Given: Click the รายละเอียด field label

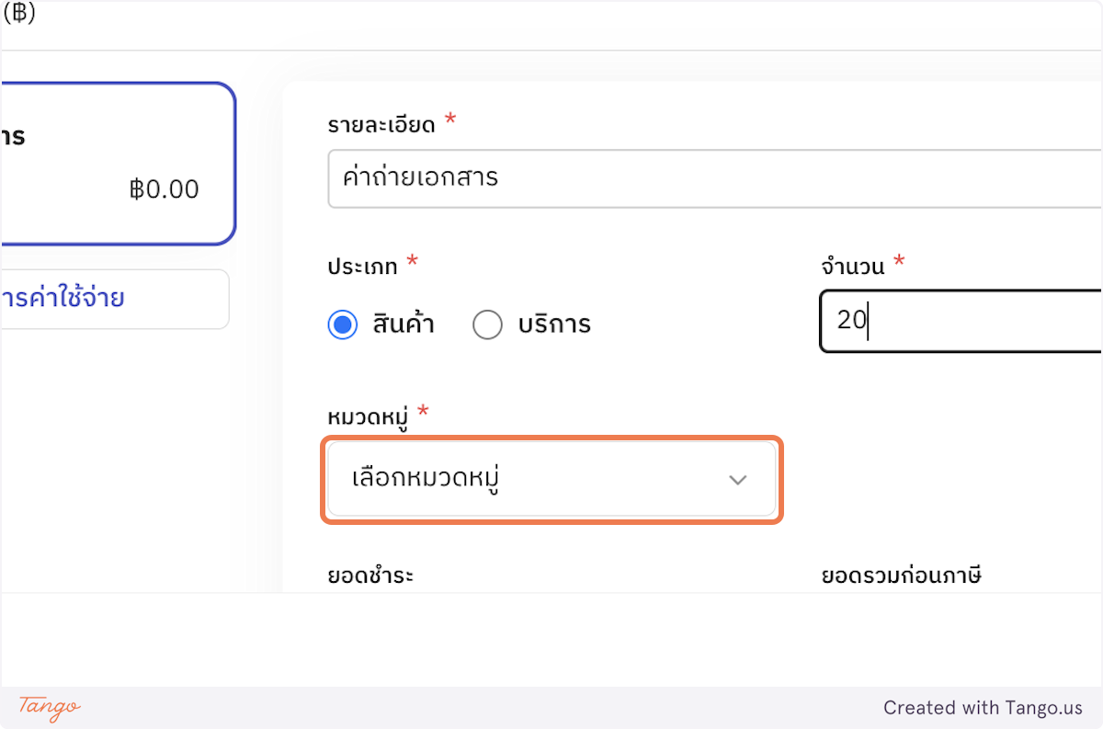Looking at the screenshot, I should coord(381,125).
